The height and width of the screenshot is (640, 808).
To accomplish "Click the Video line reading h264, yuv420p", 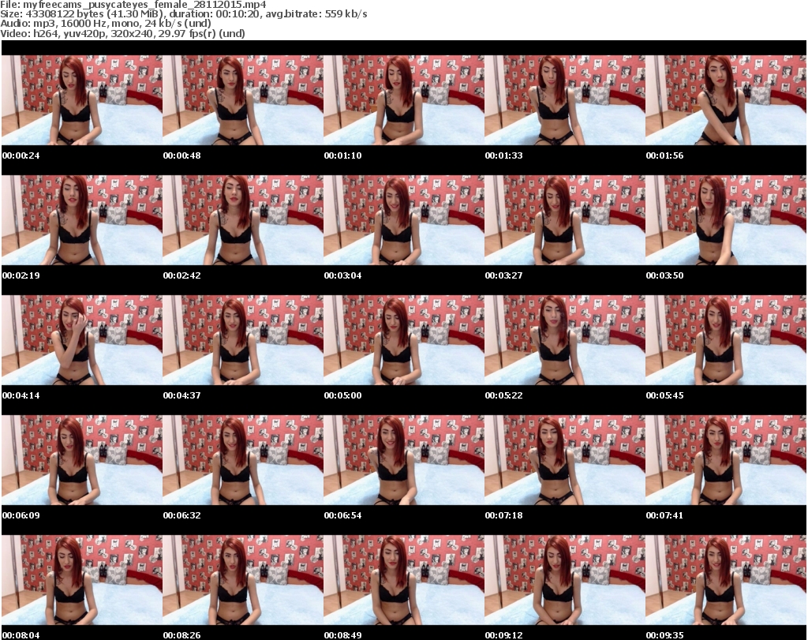I will point(122,33).
